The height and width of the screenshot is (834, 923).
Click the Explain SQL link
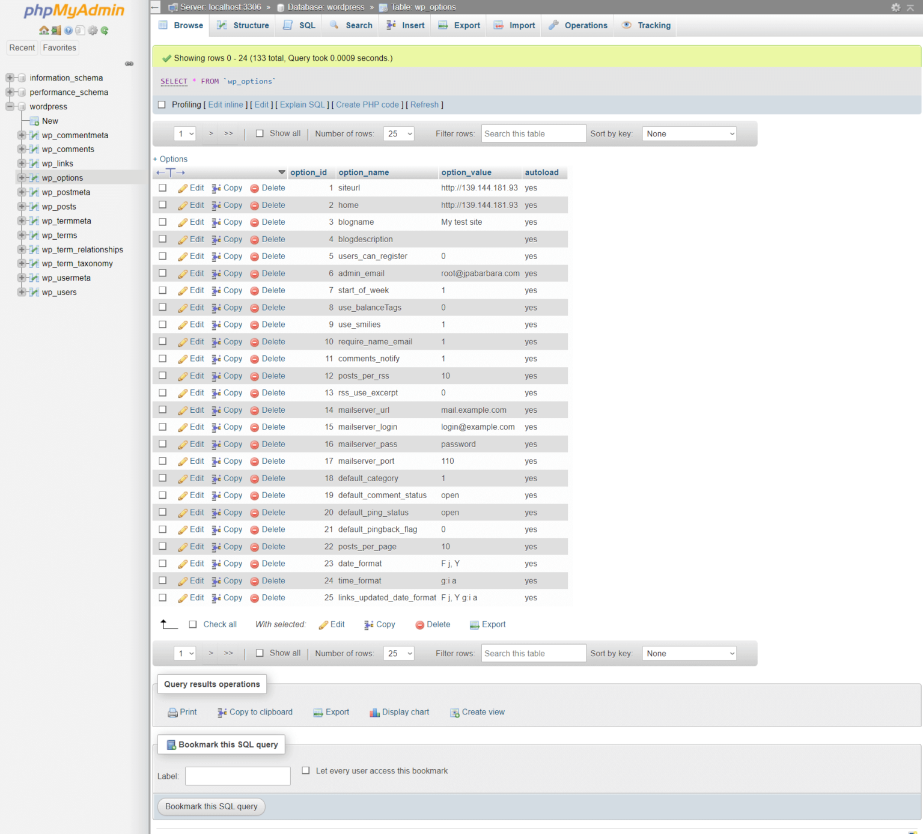click(x=302, y=105)
